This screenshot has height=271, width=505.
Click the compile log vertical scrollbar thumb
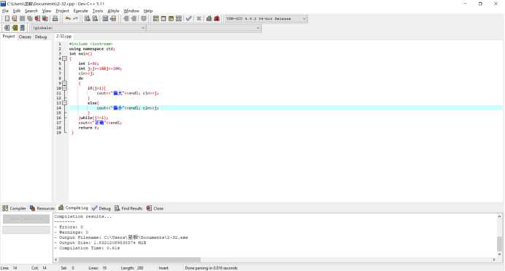(x=499, y=244)
